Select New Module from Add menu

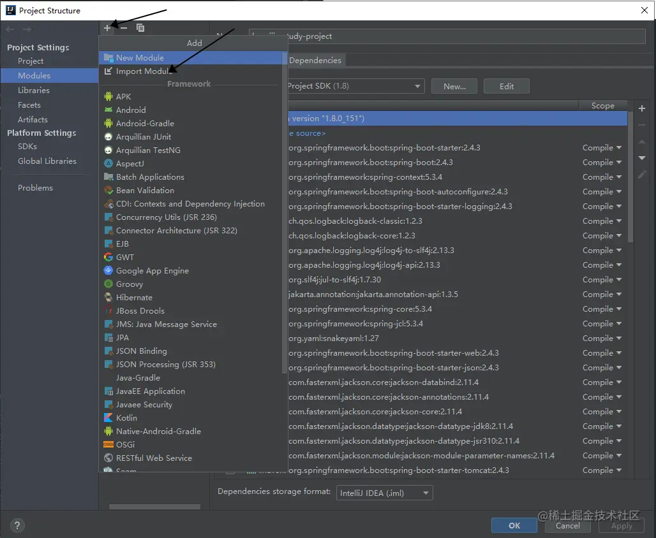191,57
